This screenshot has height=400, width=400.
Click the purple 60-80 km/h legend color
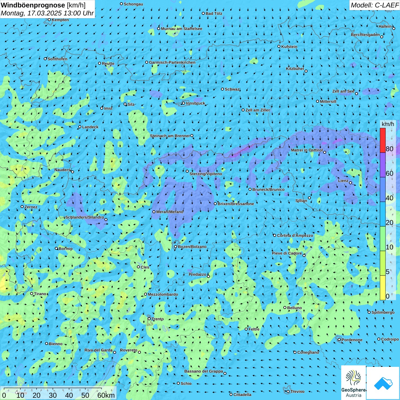(x=383, y=165)
